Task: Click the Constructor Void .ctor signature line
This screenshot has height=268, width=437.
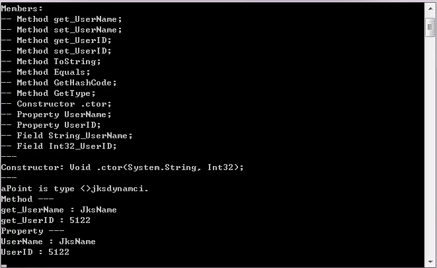Action: coord(122,167)
